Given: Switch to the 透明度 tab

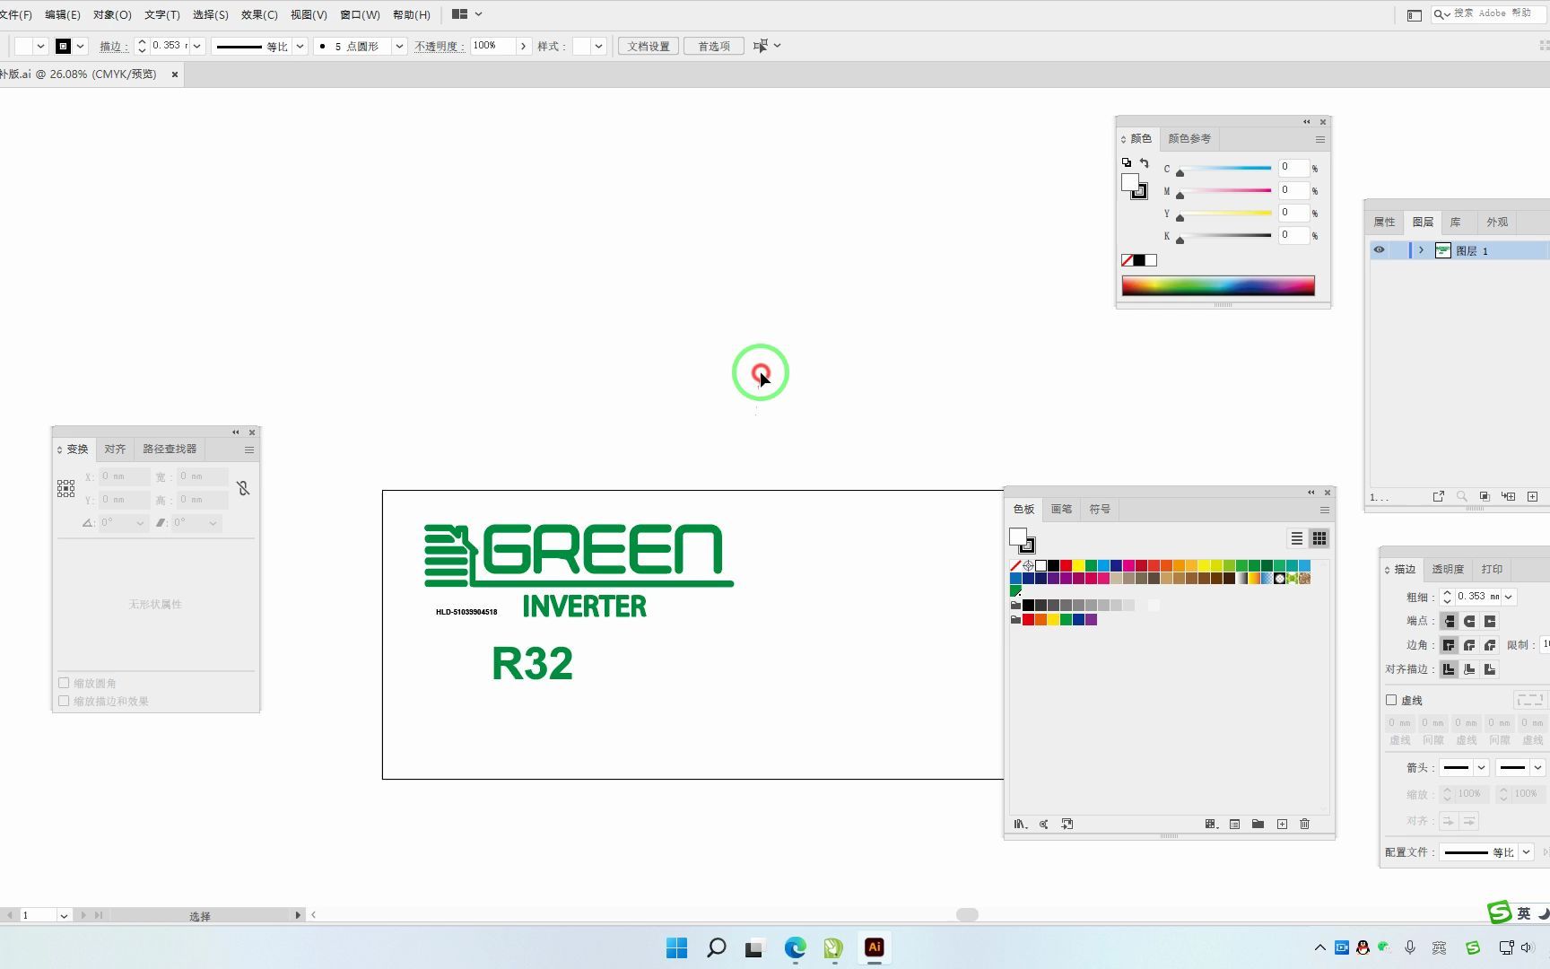Looking at the screenshot, I should tap(1447, 569).
